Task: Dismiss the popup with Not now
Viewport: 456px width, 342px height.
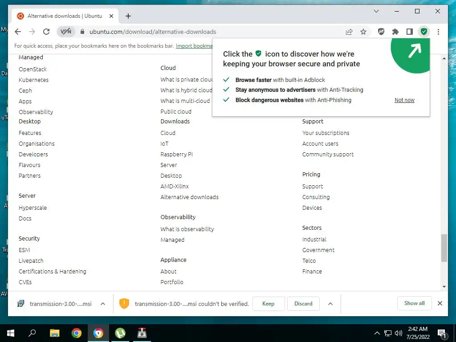Action: tap(404, 100)
